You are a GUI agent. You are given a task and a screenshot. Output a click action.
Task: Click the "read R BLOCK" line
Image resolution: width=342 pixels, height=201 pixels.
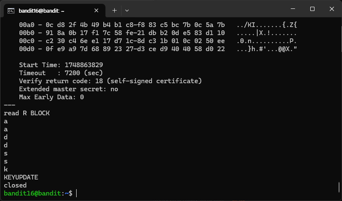tap(27, 113)
